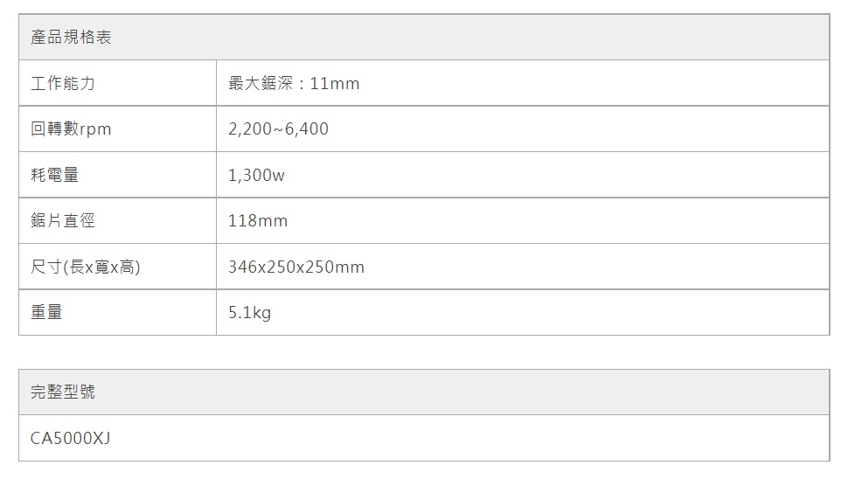Viewport: 848px width, 479px height.
Task: Click the 最大鋸深 text
Action: (x=260, y=84)
